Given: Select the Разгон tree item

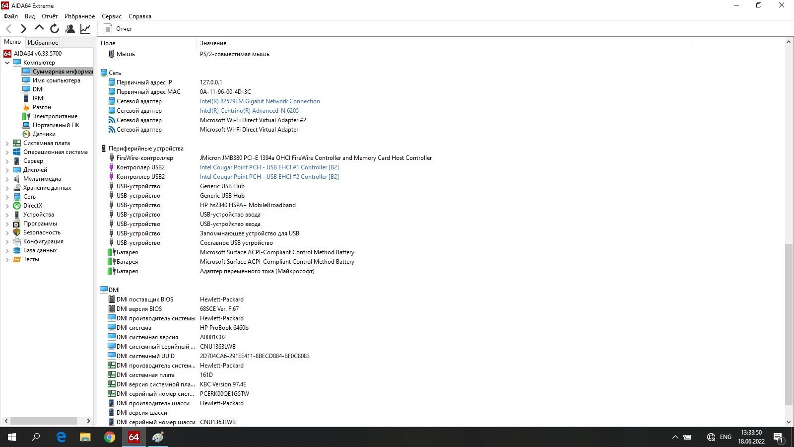Looking at the screenshot, I should pos(42,107).
